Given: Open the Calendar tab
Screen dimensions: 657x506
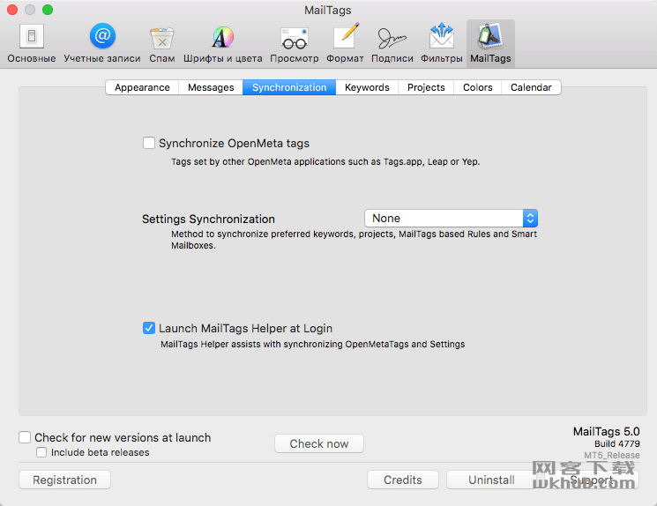Looking at the screenshot, I should [531, 87].
